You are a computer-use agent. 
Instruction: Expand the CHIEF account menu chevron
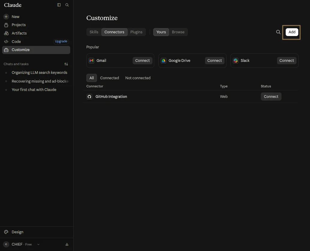38,244
